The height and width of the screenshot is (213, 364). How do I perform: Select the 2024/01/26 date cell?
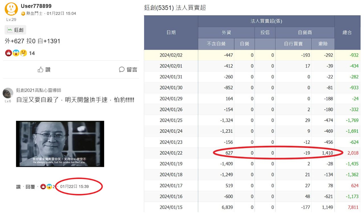[x=171, y=109]
